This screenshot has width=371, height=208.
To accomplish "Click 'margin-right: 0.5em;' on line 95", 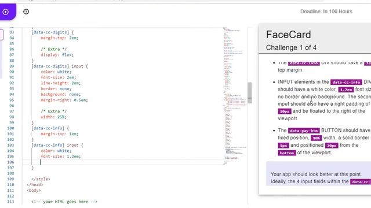I will (x=64, y=100).
